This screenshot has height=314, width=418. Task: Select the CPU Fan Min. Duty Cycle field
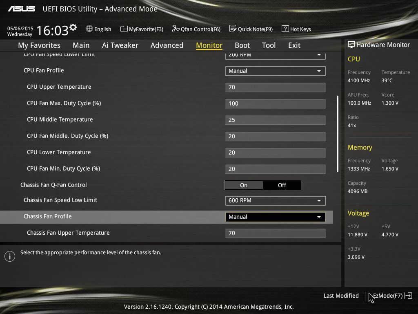[275, 169]
